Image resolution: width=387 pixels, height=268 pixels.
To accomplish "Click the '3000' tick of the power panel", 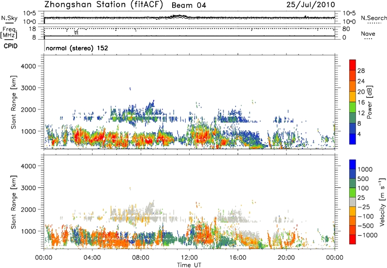I will click(x=29, y=88).
